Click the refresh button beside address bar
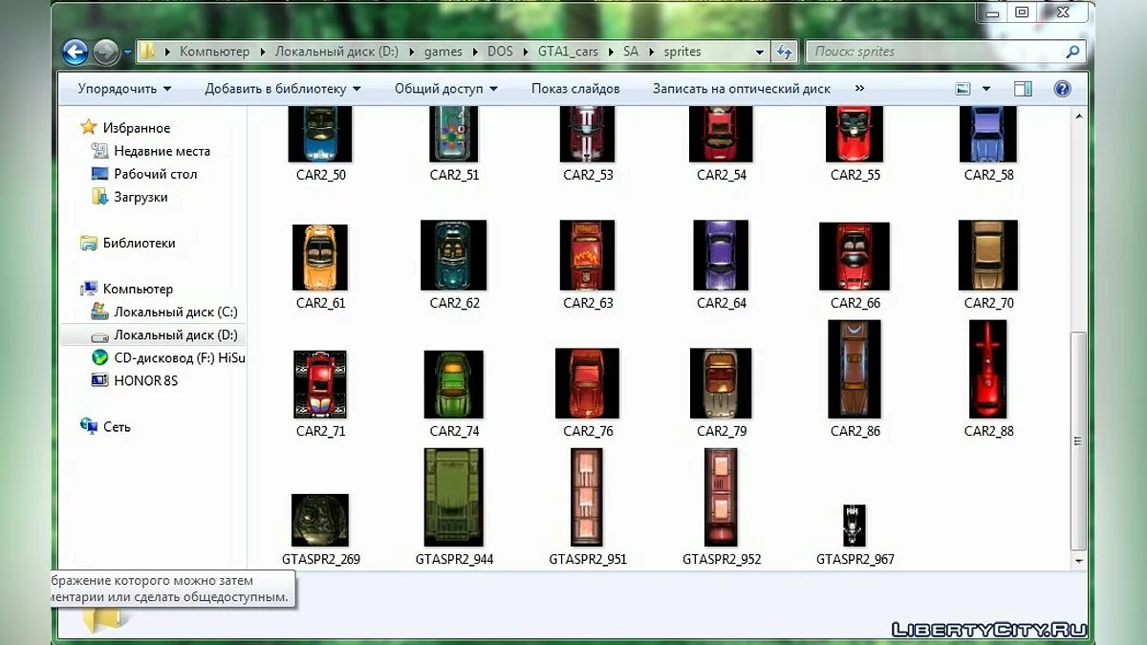Viewport: 1147px width, 645px height. pyautogui.click(x=785, y=52)
